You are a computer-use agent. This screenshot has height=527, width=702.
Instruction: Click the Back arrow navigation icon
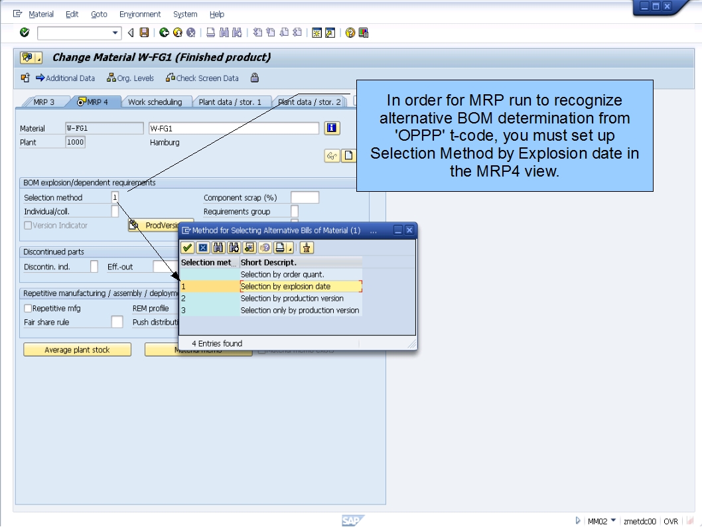click(x=163, y=33)
